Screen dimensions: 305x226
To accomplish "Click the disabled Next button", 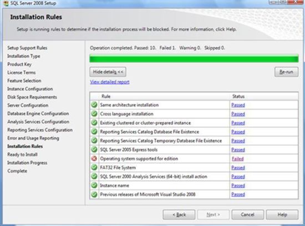I will [213, 215].
